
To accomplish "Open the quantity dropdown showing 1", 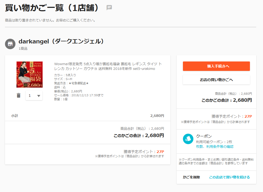I will 34,95.
